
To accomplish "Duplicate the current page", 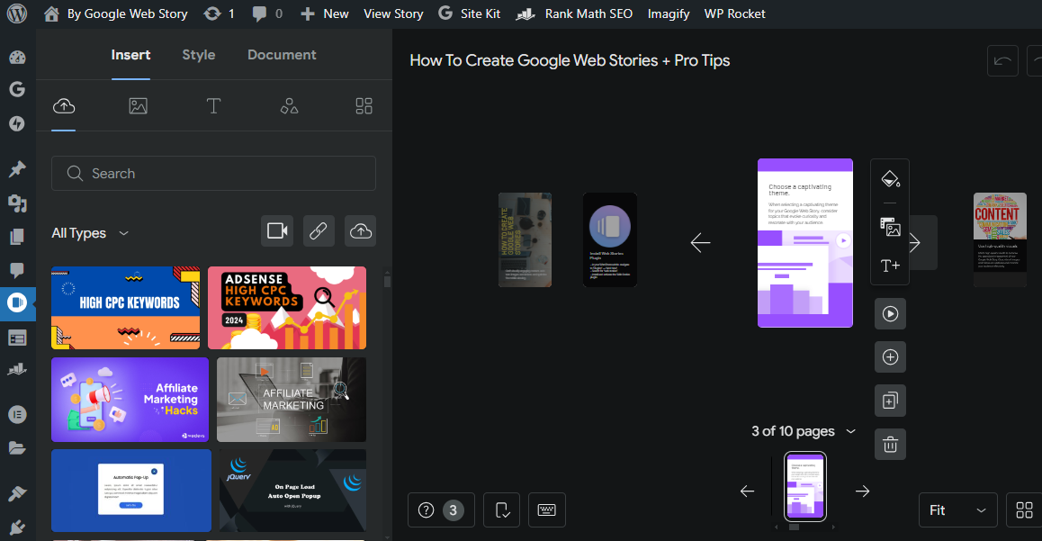I will 891,401.
